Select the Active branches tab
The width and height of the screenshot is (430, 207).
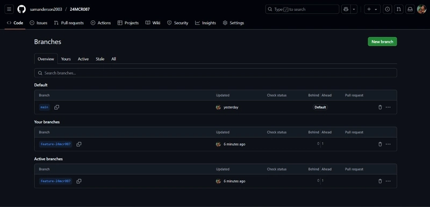[83, 59]
